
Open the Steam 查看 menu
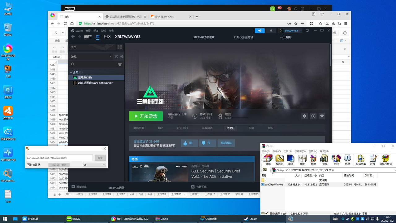click(88, 31)
